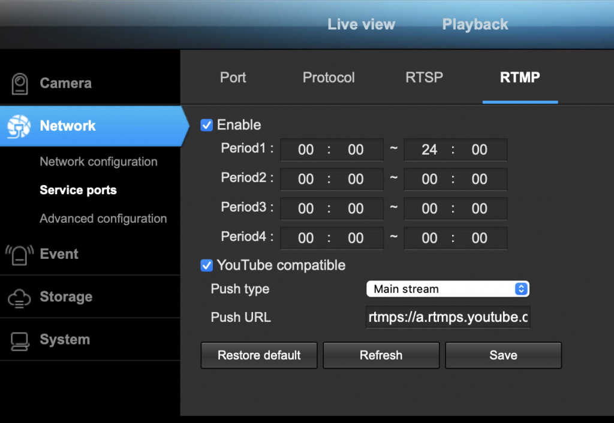This screenshot has width=614, height=423.
Task: Open the Camera settings section
Action: tap(66, 83)
